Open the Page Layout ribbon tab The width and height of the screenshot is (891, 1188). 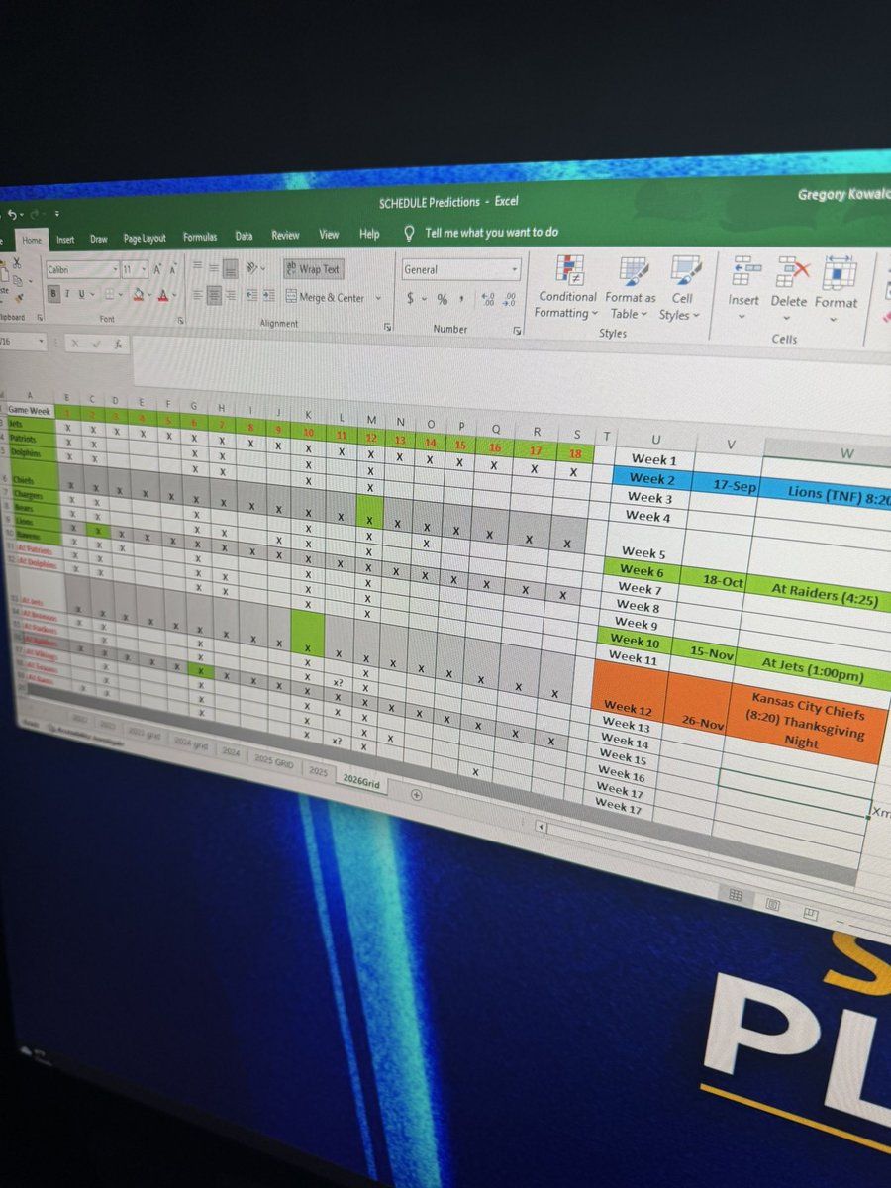(x=145, y=238)
